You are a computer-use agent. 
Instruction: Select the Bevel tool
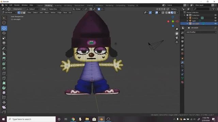coord(4,68)
